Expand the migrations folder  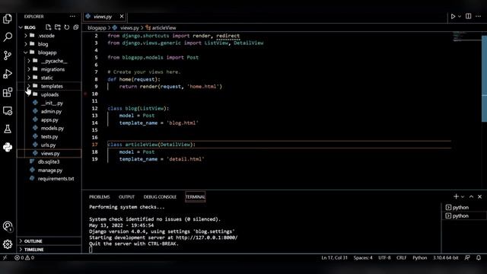click(x=29, y=69)
